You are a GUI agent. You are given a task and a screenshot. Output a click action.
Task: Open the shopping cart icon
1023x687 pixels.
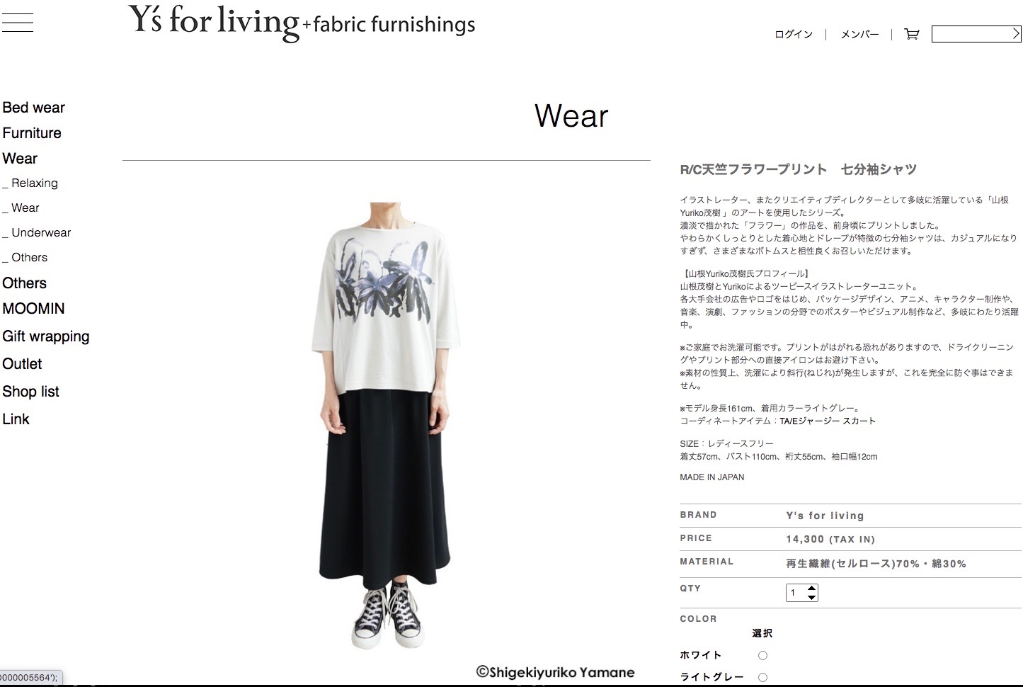point(912,34)
